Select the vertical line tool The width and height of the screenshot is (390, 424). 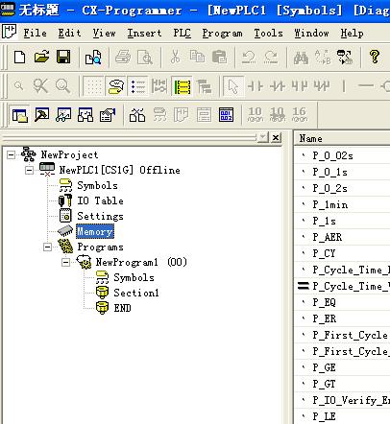pos(344,86)
